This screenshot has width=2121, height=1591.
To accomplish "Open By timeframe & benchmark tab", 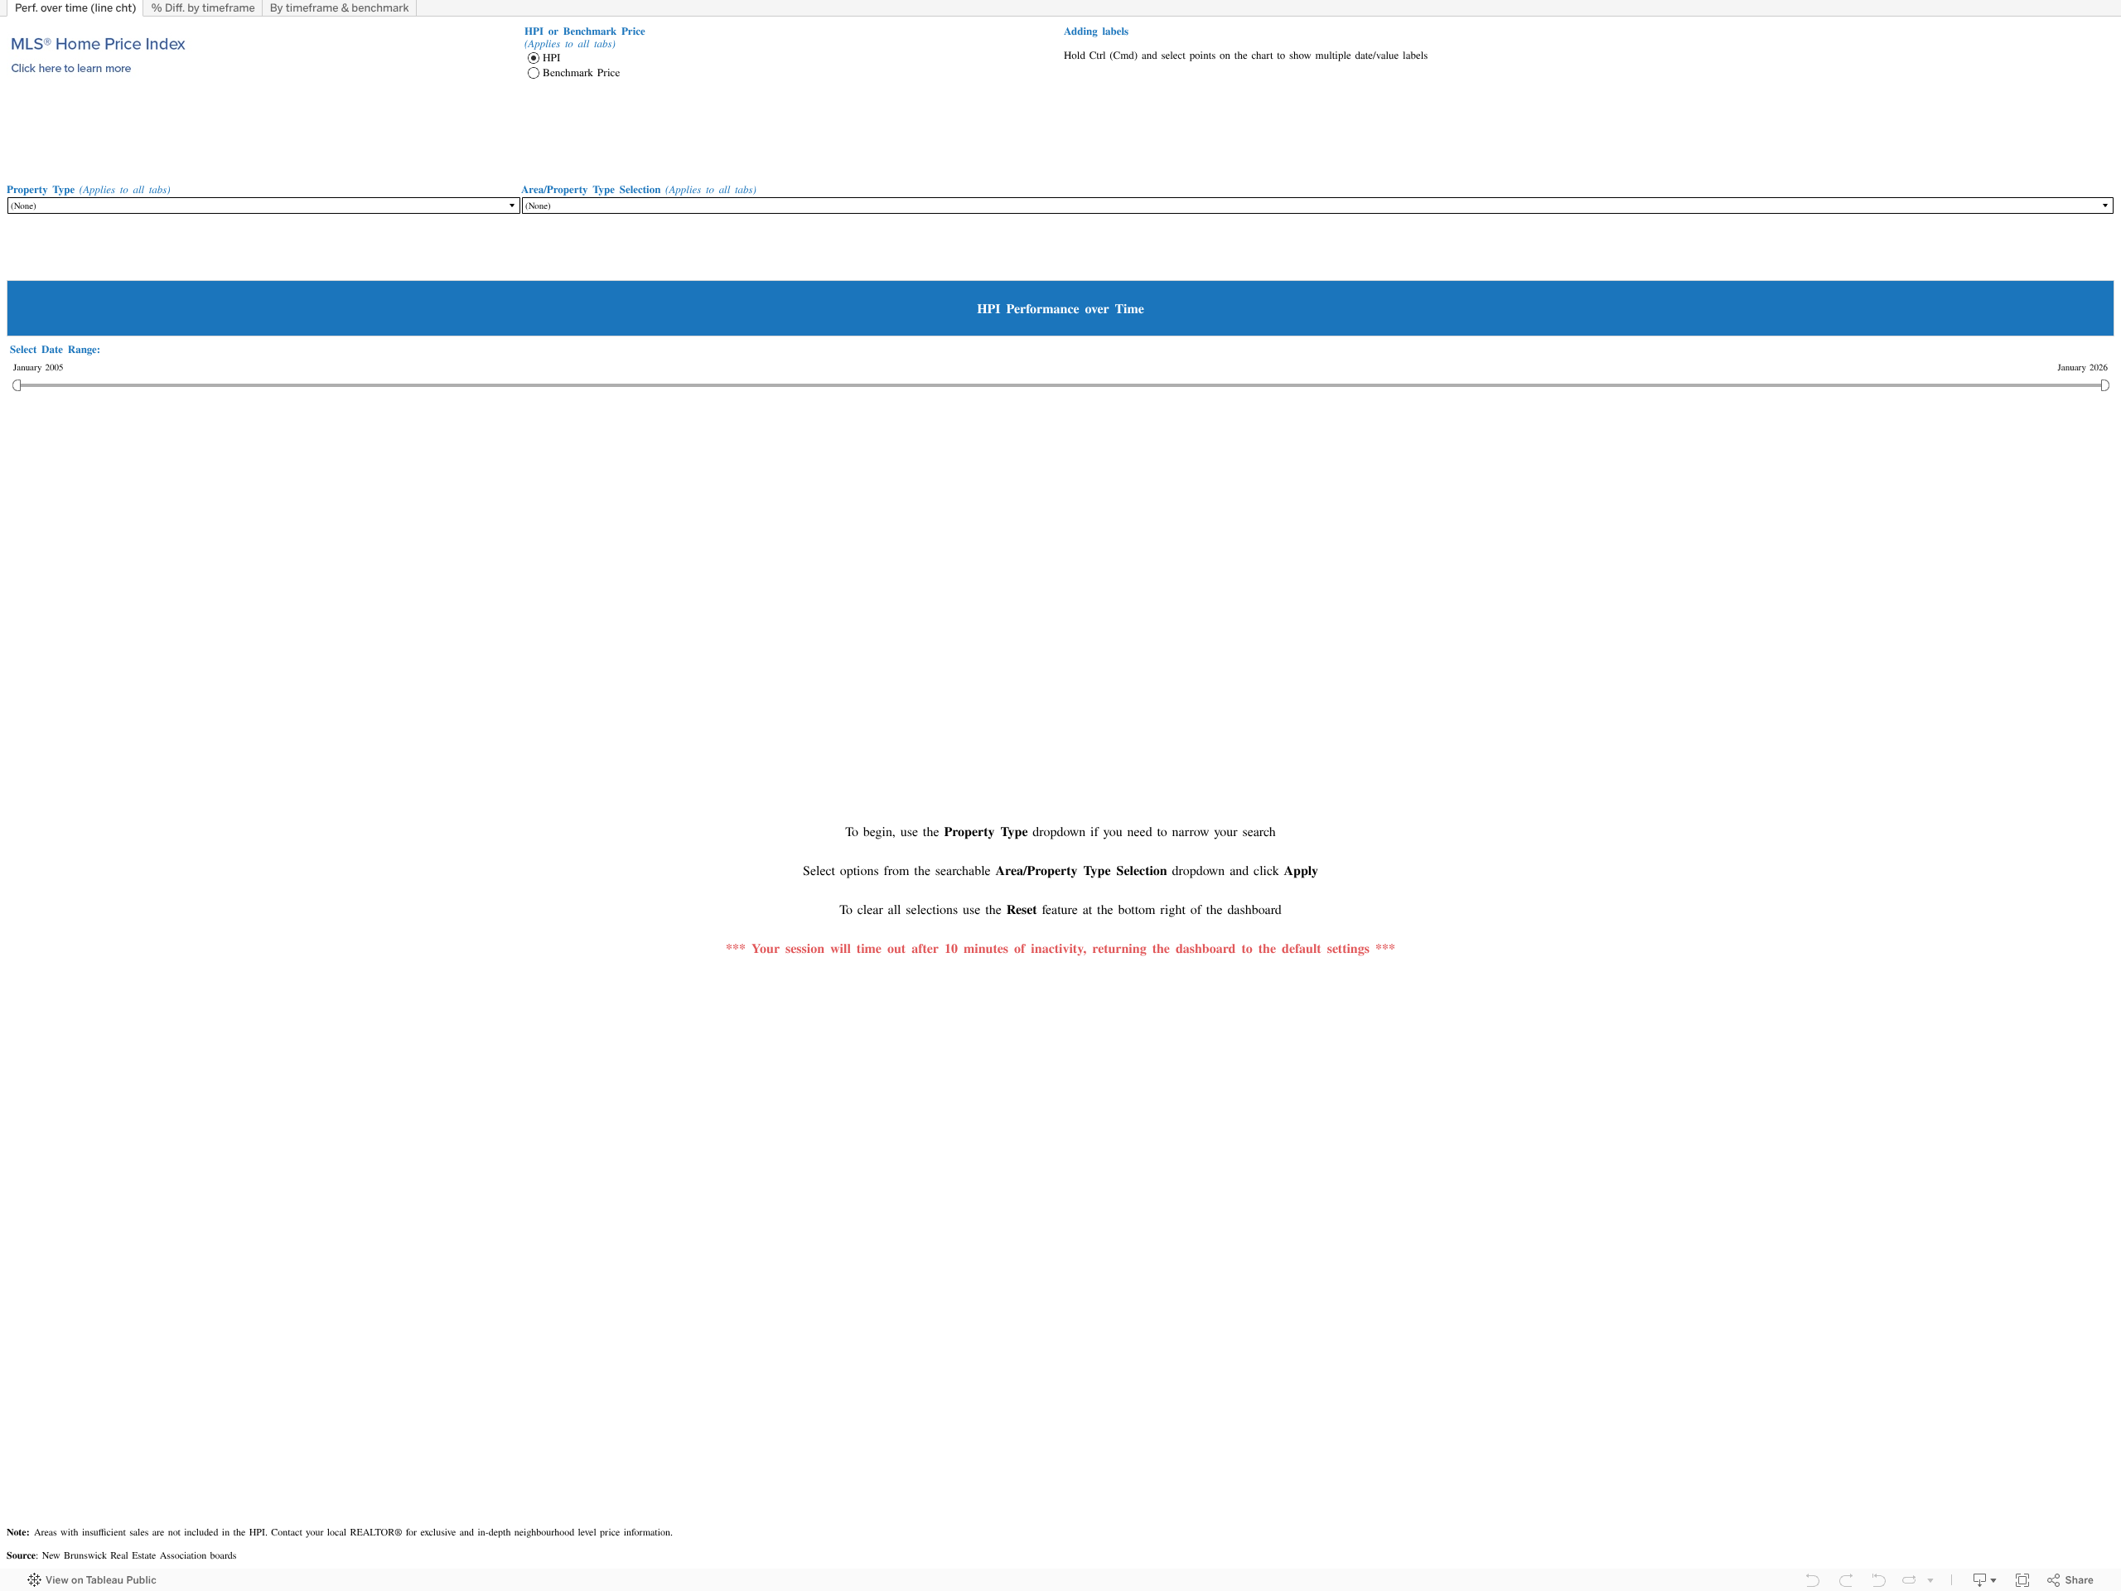I will [339, 7].
